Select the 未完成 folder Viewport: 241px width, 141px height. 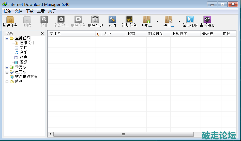click(x=21, y=67)
